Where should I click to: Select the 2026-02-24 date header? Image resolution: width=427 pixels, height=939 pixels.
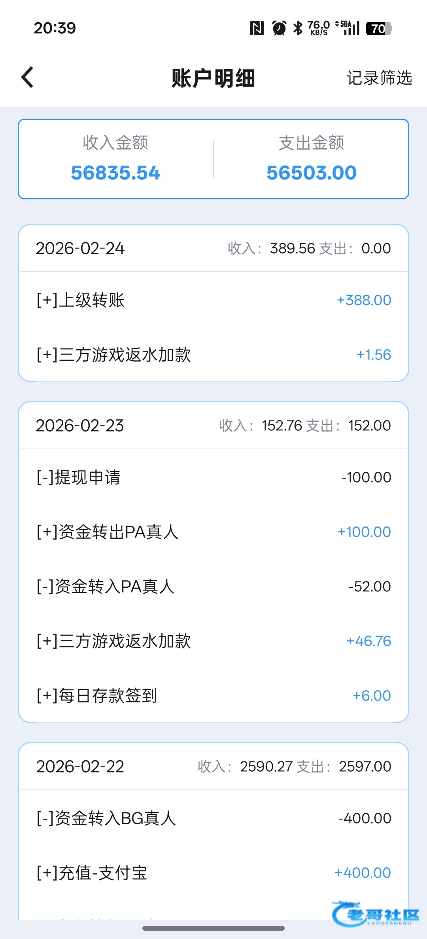click(x=80, y=248)
